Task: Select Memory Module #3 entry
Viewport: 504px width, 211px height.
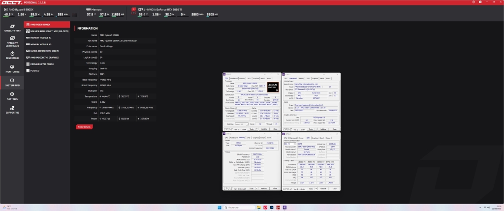Action: [47, 44]
